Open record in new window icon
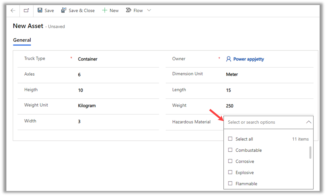The width and height of the screenshot is (326, 196). (26, 10)
